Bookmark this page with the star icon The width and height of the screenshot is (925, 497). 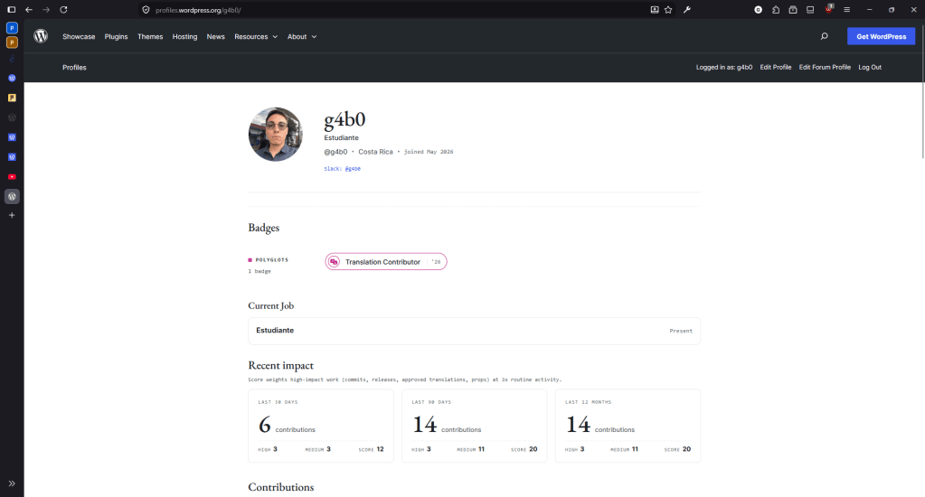[668, 10]
